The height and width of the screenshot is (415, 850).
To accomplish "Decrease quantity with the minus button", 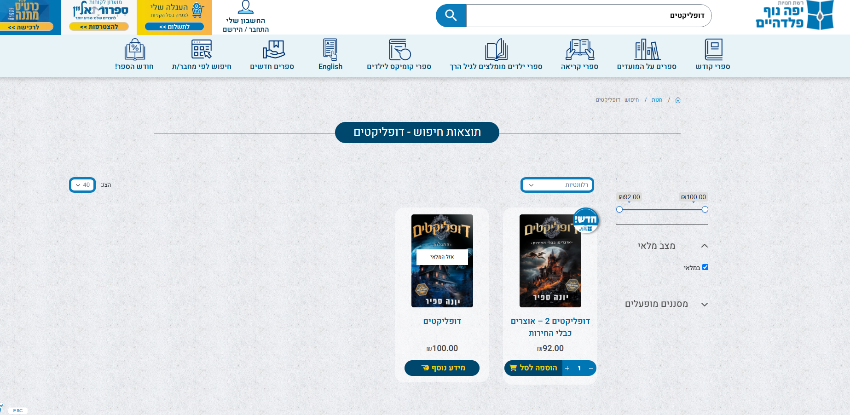I will tap(591, 368).
